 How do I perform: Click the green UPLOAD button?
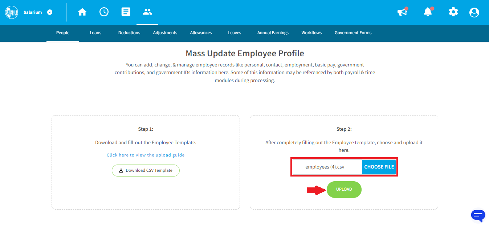(344, 190)
